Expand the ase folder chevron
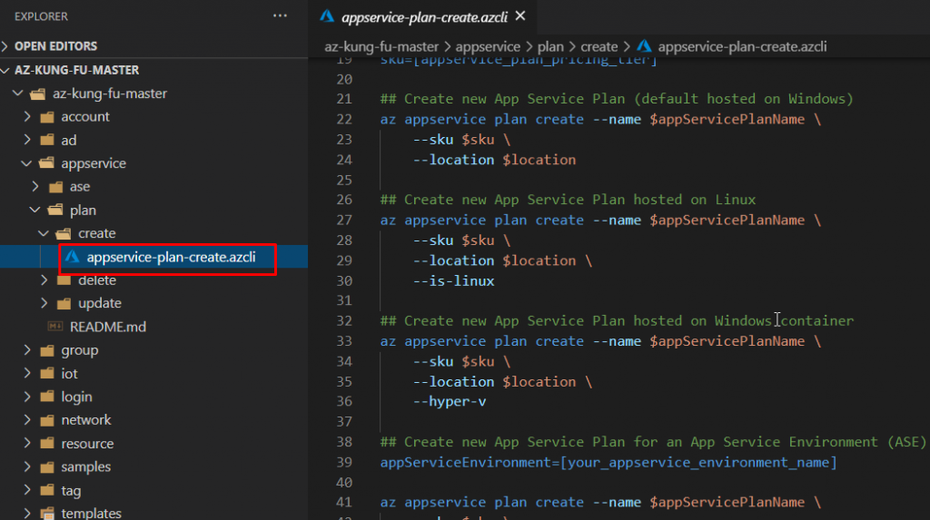 [35, 187]
